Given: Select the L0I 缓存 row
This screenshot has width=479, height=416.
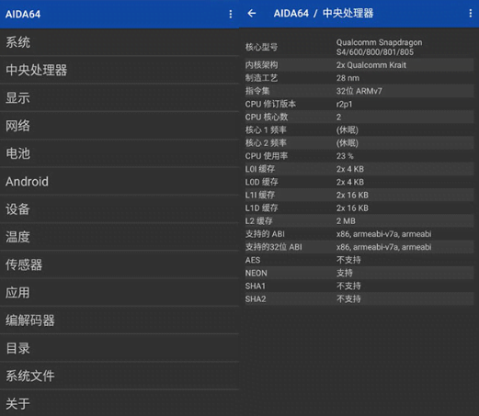Looking at the screenshot, I should click(x=359, y=169).
